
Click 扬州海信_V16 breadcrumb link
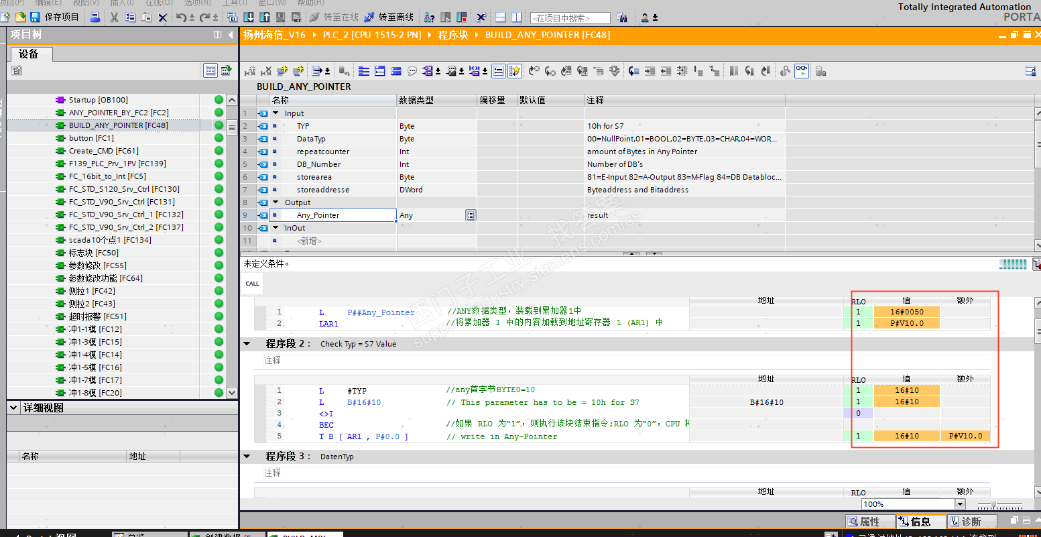(x=274, y=35)
